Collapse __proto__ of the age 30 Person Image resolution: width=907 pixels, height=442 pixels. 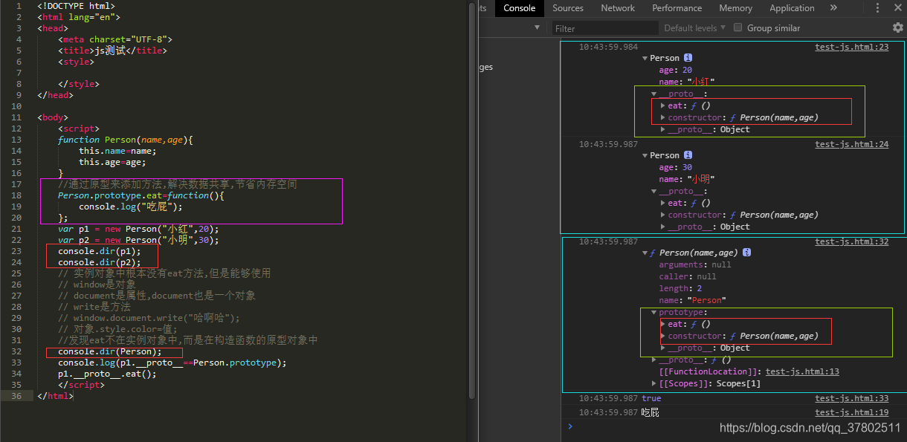point(654,191)
